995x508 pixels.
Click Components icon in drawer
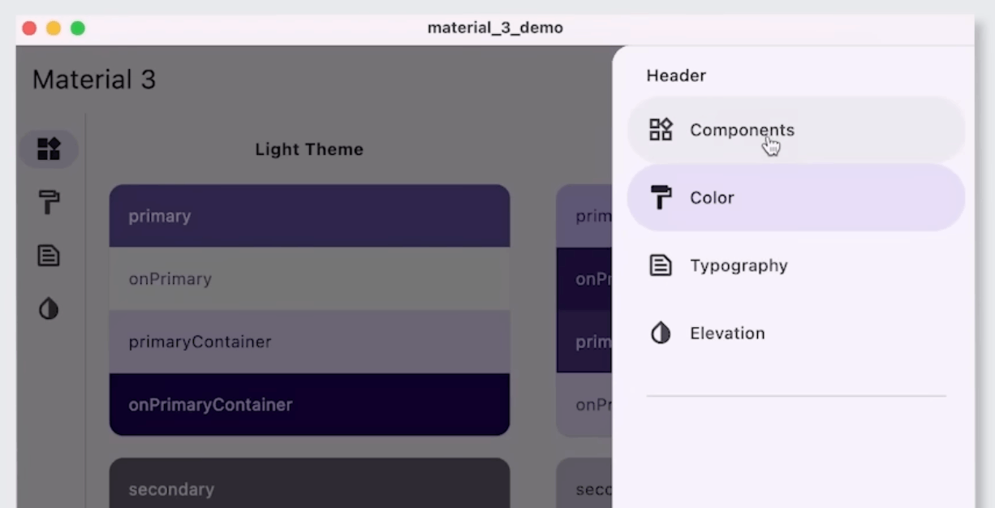(x=661, y=130)
